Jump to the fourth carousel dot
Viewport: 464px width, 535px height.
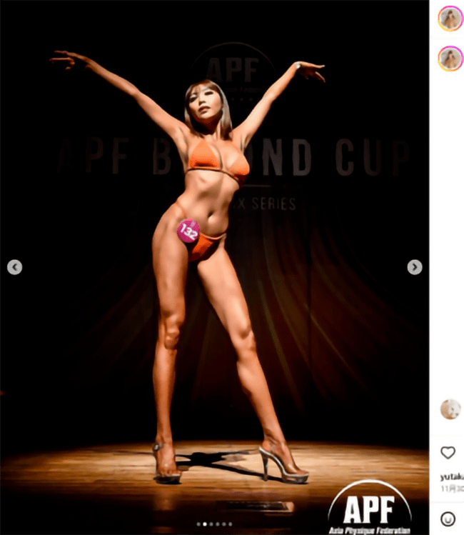pos(218,524)
